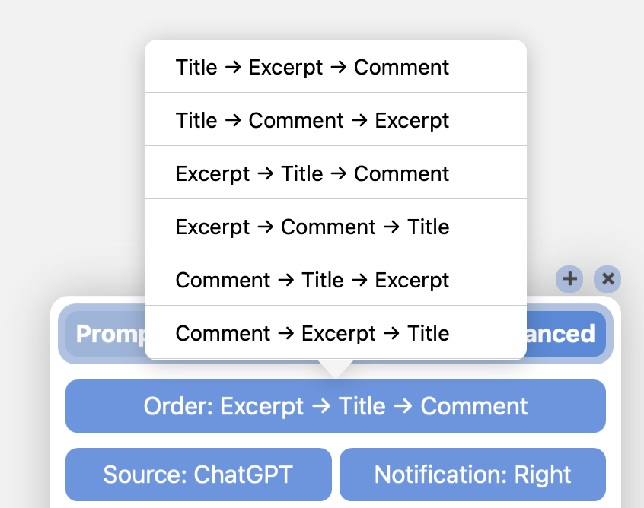Change the Source: ChatGPT setting
Screen dimensions: 644x508
tap(199, 475)
